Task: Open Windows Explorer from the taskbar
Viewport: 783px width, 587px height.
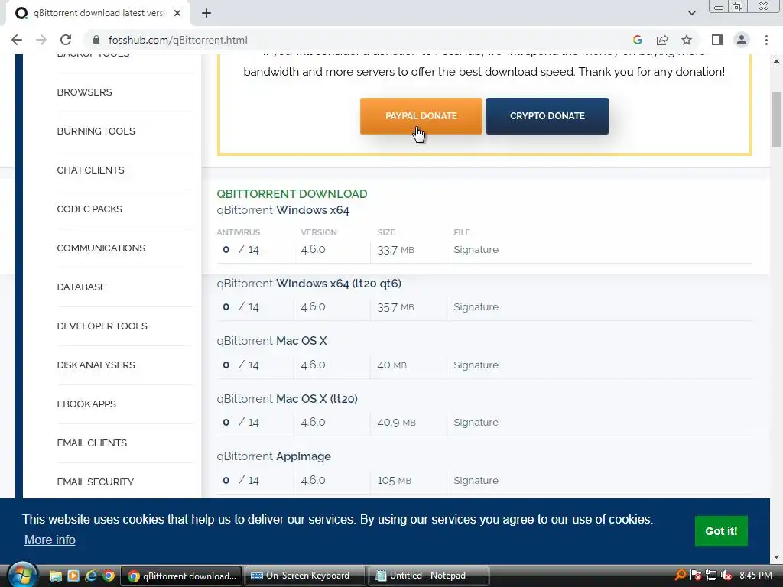Action: [55, 576]
